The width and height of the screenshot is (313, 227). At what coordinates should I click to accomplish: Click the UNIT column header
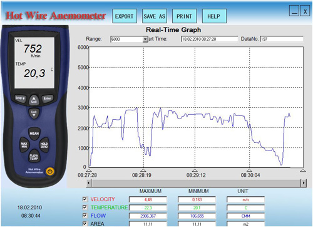click(x=243, y=191)
